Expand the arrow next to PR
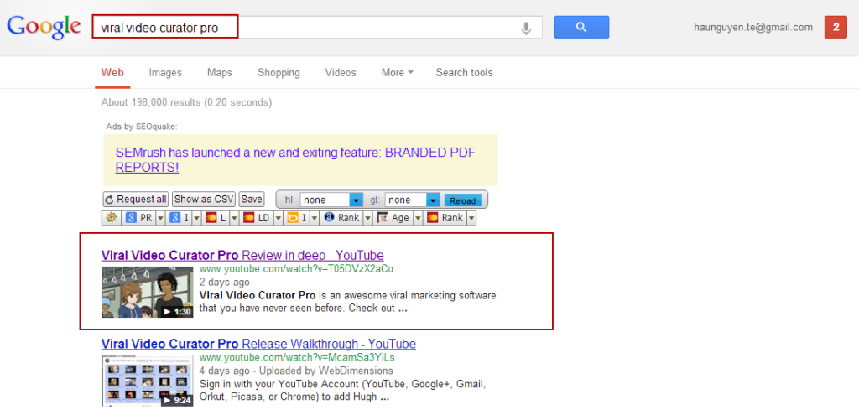 160,218
